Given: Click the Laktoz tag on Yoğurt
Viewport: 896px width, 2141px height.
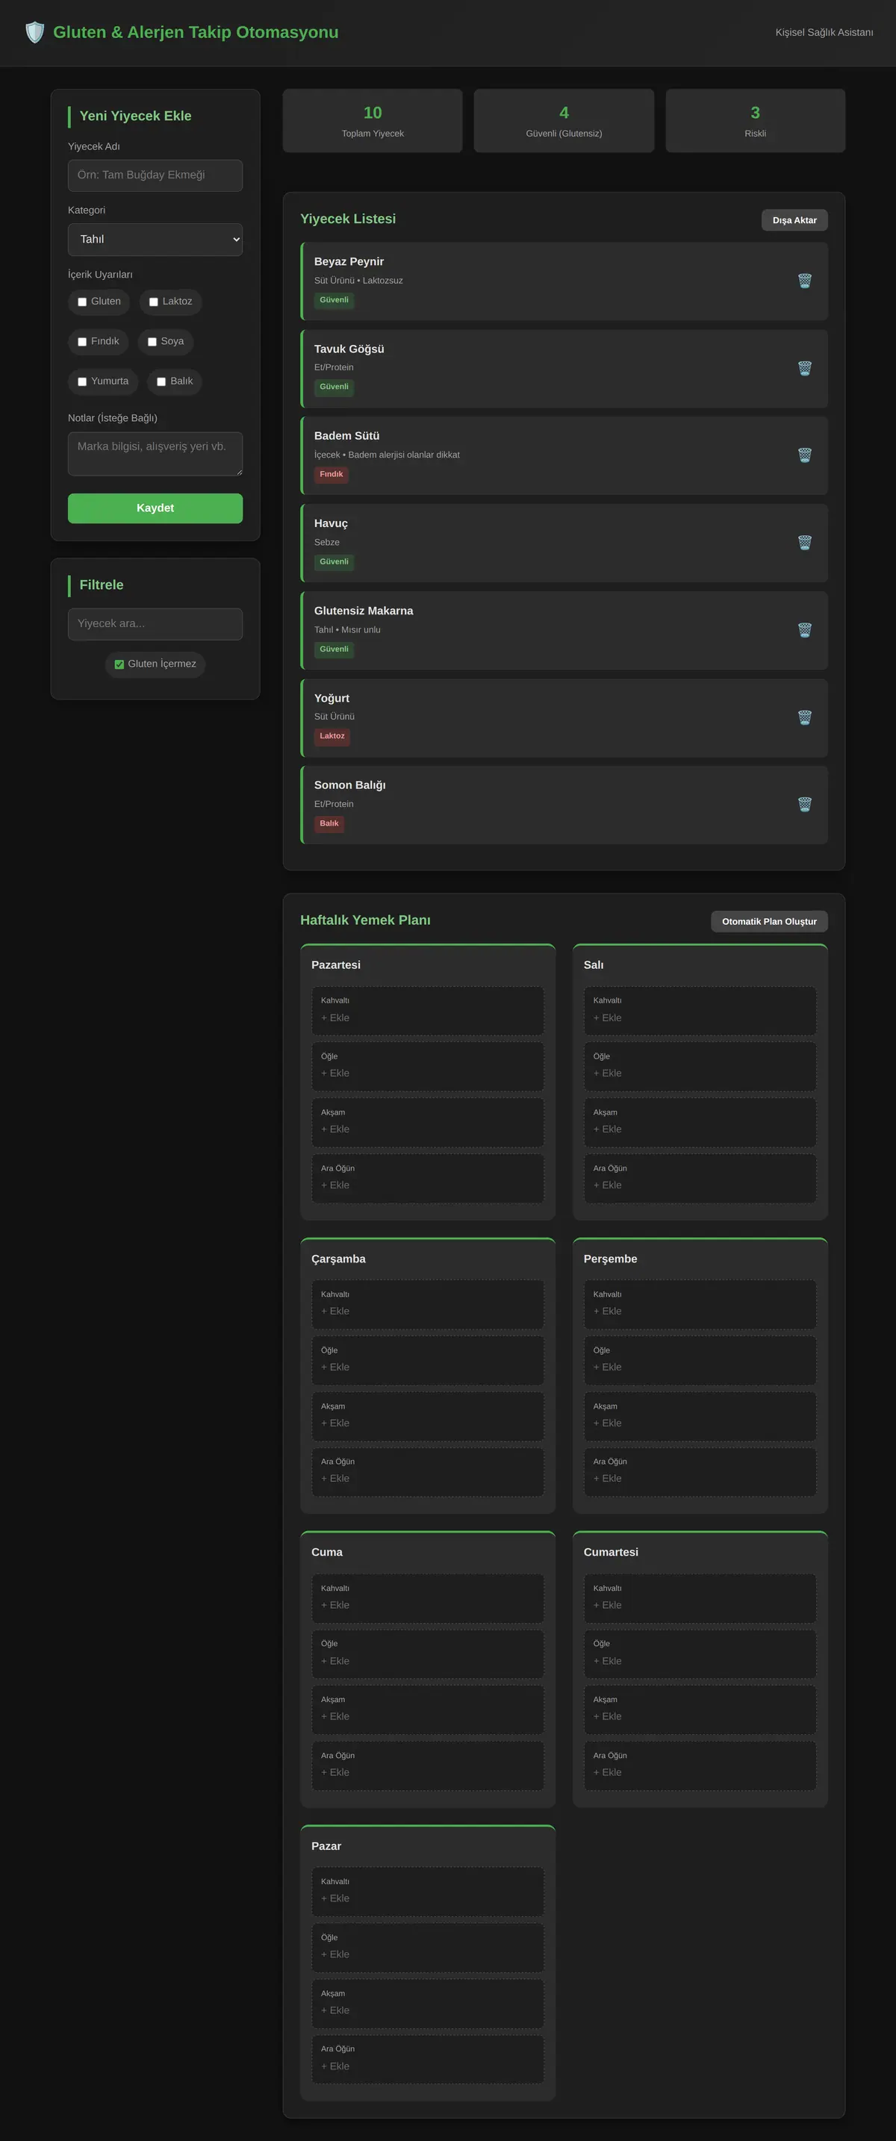Looking at the screenshot, I should 332,736.
